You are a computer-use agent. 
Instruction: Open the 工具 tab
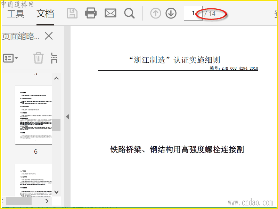[x=16, y=14]
